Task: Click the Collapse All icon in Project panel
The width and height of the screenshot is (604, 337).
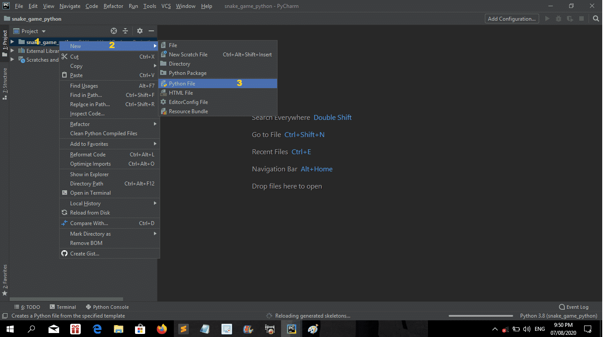Action: click(125, 31)
